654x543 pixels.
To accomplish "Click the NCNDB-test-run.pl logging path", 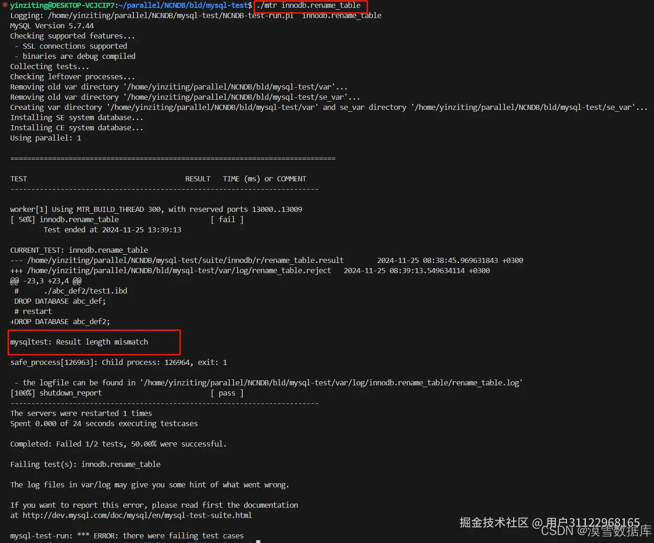I will (x=171, y=16).
